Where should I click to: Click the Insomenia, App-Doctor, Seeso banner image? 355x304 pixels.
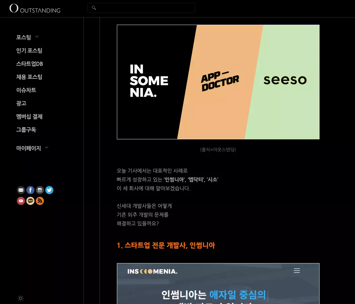pyautogui.click(x=218, y=82)
